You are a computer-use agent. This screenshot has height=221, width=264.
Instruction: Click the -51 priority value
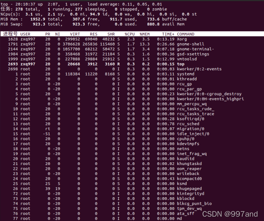46,134
